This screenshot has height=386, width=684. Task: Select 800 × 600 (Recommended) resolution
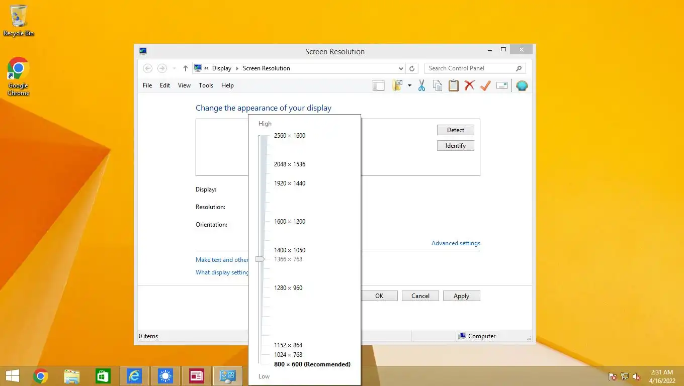click(x=312, y=364)
